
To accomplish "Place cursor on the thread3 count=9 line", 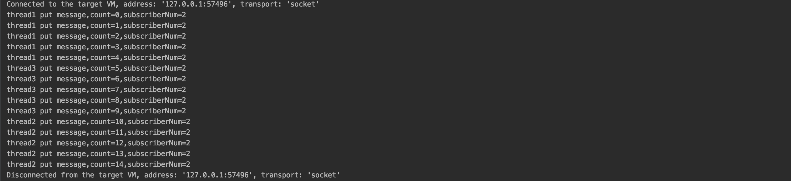I will tap(96, 111).
